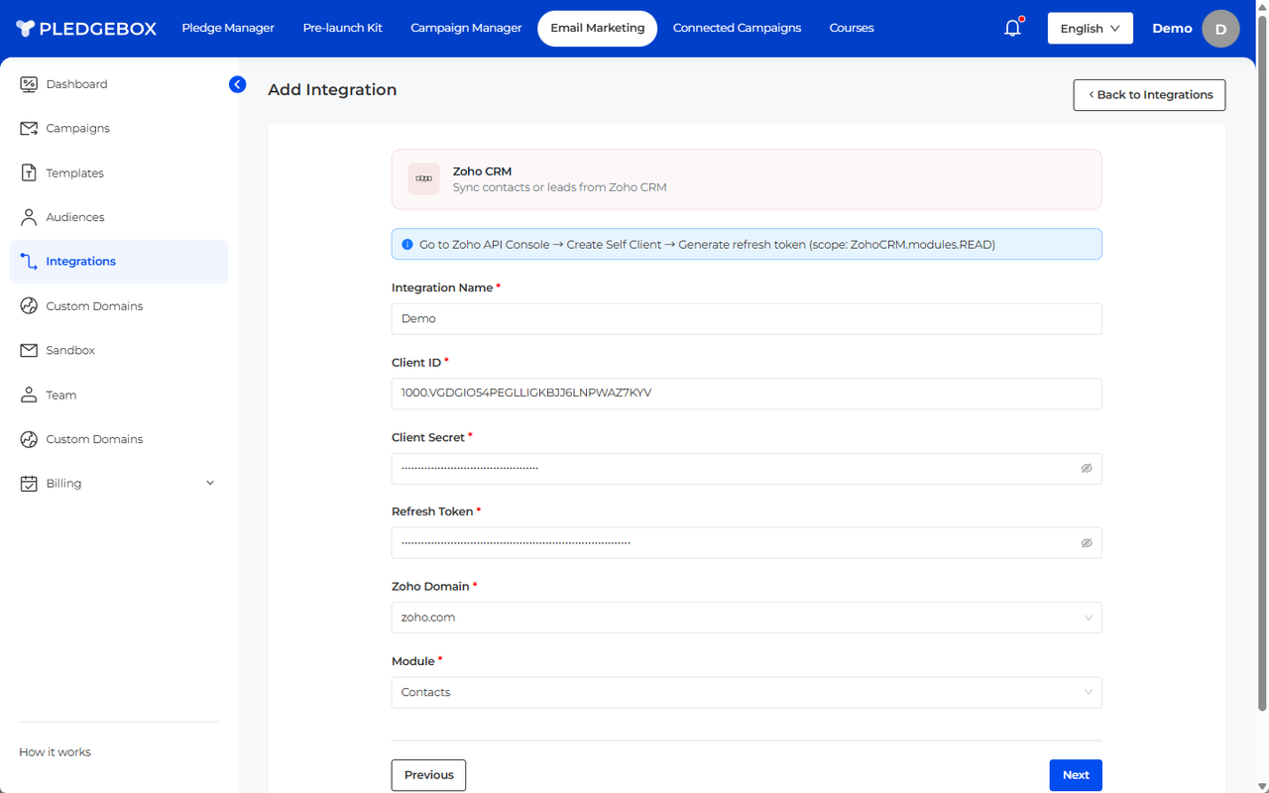Image resolution: width=1269 pixels, height=793 pixels.
Task: Click Back to Integrations button
Action: coord(1149,95)
